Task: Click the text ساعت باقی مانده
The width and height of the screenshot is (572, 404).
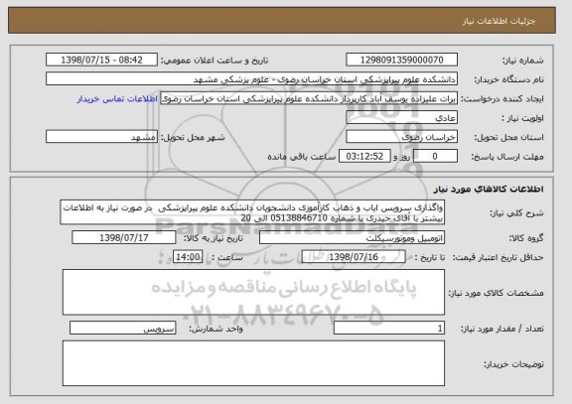Action: (302, 157)
